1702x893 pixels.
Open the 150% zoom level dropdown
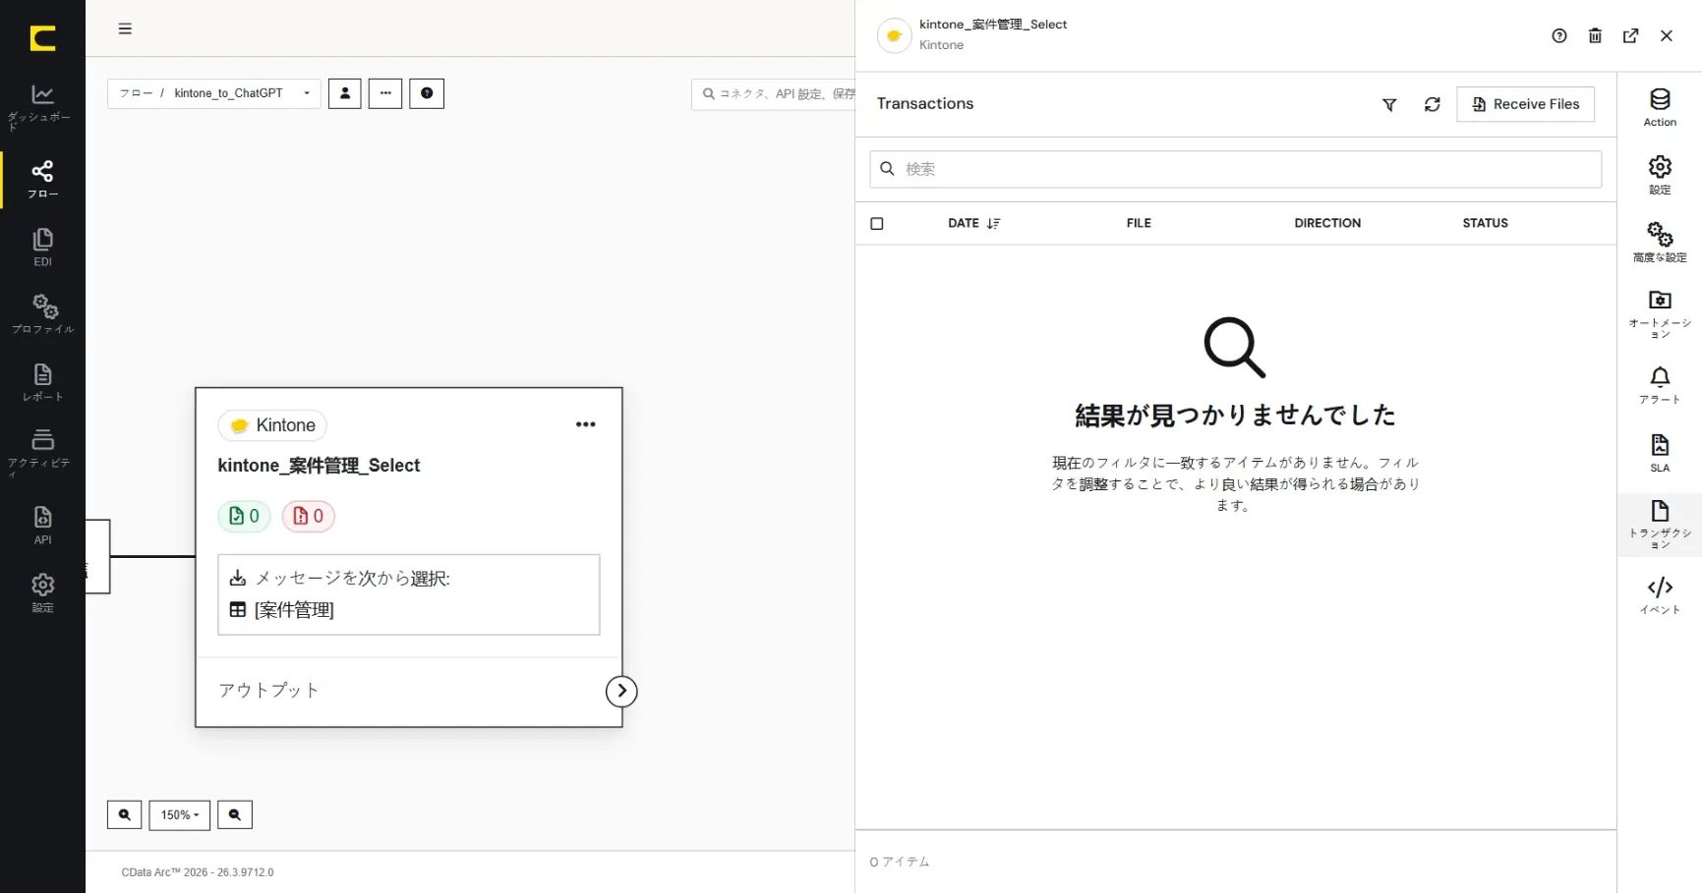[180, 814]
